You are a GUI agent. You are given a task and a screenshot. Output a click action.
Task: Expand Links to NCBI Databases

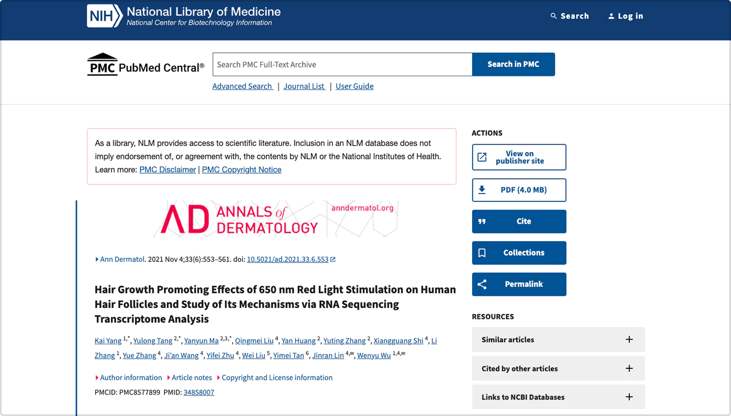[629, 397]
